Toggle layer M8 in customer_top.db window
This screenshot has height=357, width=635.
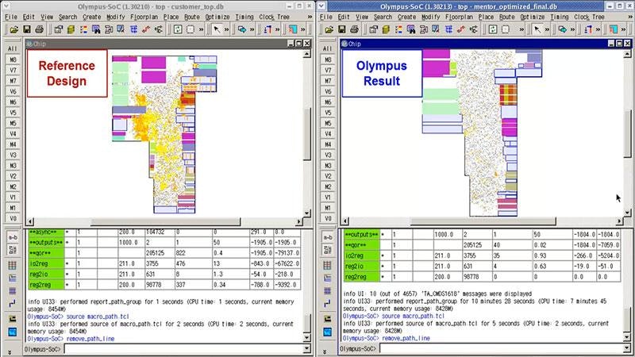[13, 59]
